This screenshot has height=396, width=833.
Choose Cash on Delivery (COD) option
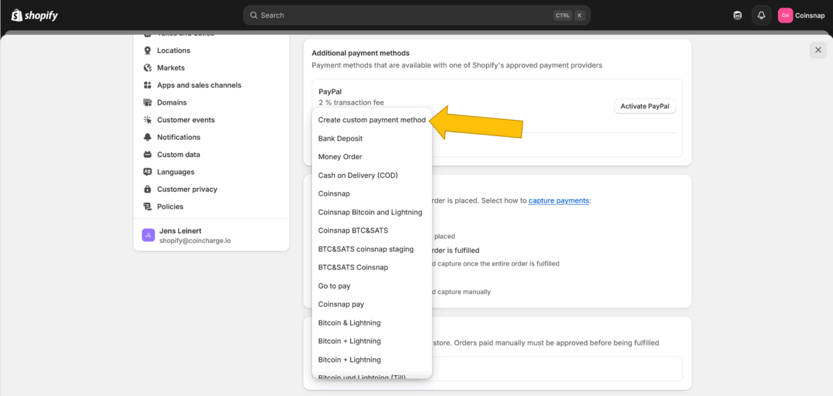coord(358,175)
